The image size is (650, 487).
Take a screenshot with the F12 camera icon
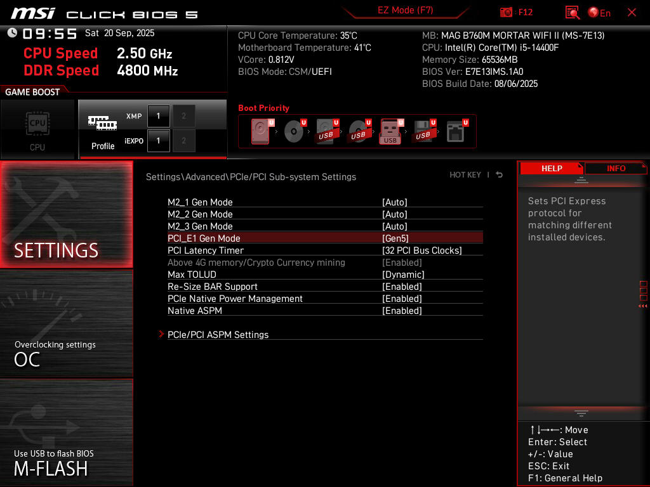[506, 12]
